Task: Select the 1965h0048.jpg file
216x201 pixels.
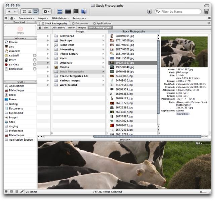Action: pyautogui.click(x=125, y=67)
